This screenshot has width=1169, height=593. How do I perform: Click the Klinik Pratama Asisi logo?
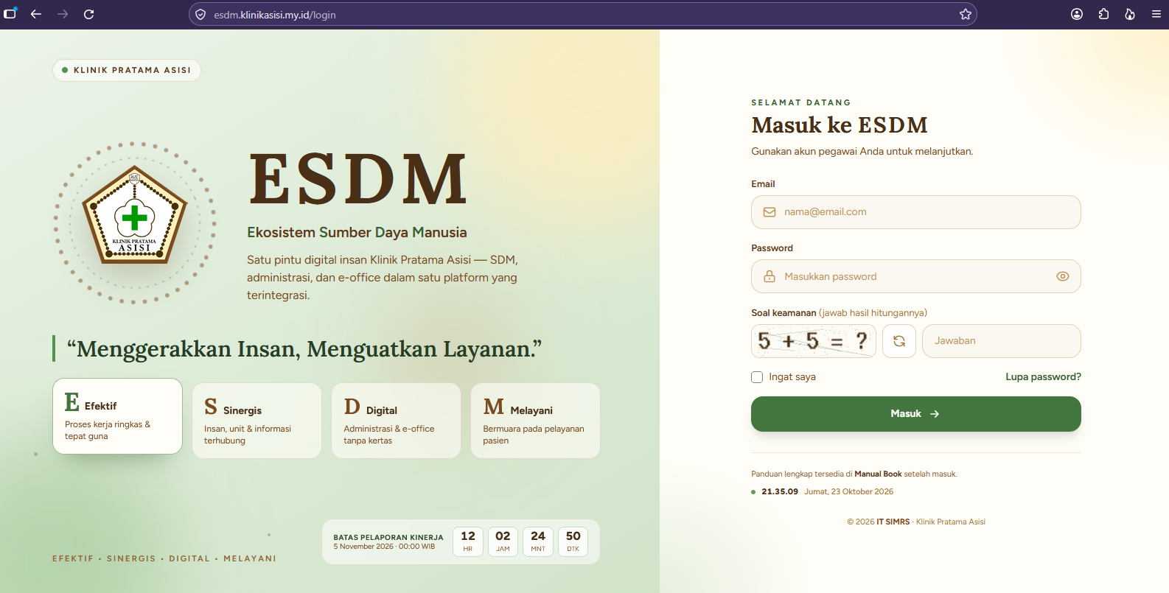click(x=134, y=215)
